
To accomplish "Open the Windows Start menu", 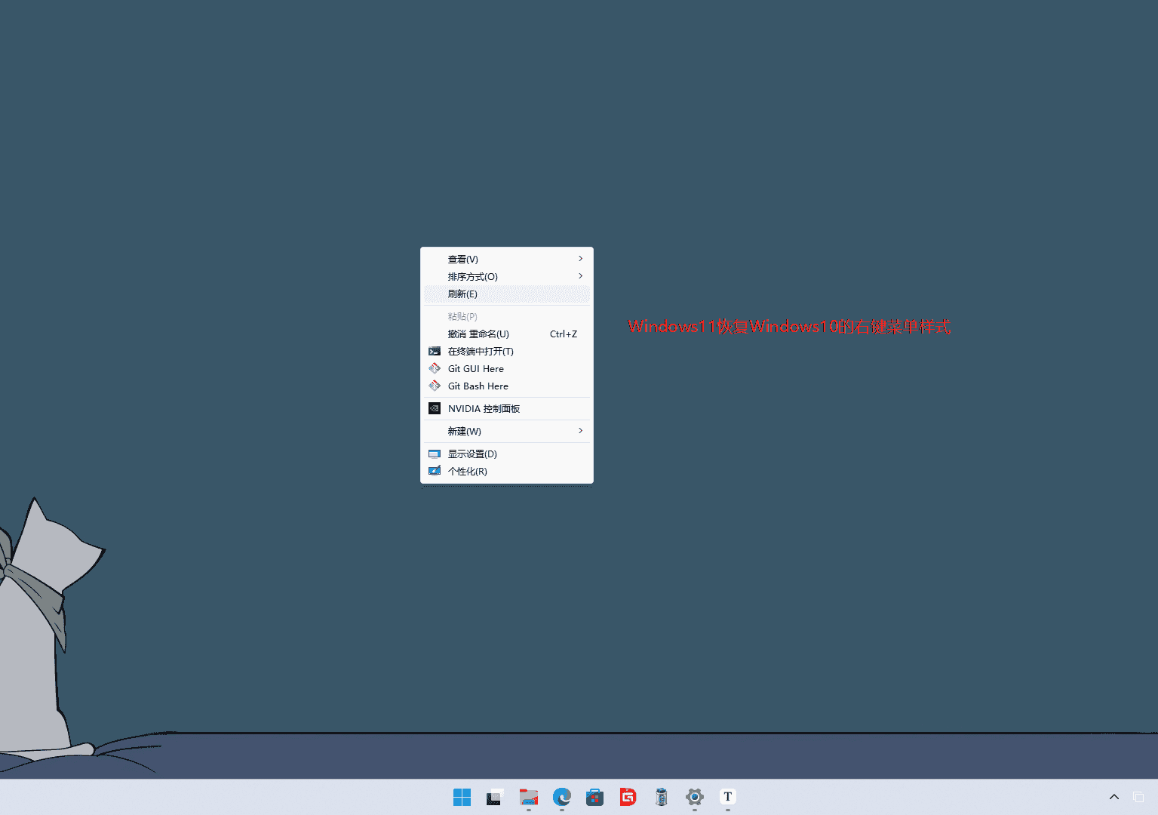I will coord(462,797).
